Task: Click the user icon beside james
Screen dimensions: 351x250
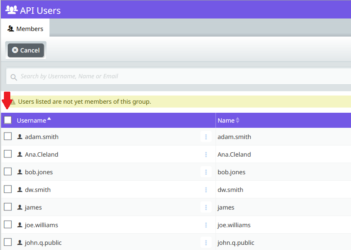Action: (20, 207)
